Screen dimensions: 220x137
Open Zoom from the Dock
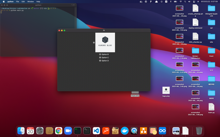click(68, 131)
